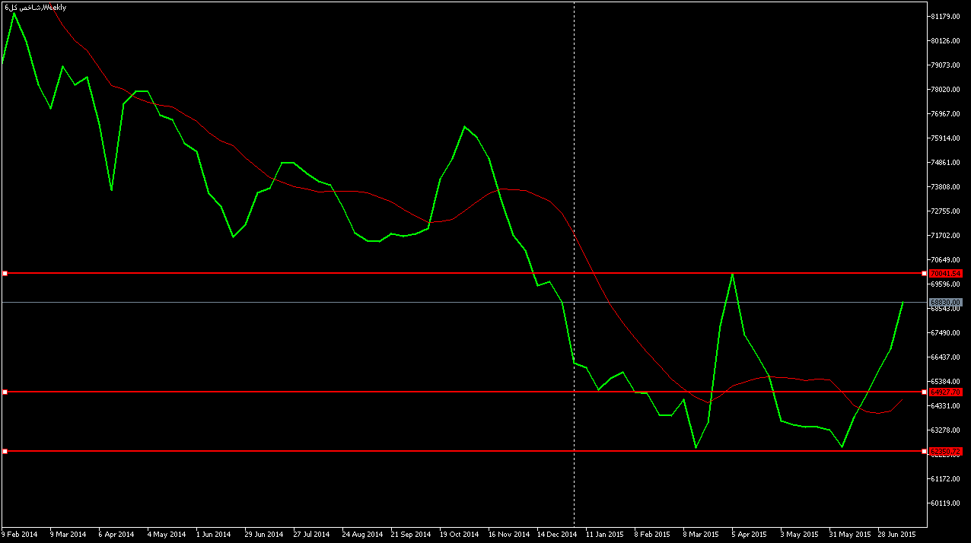Click the 81179.00 price scale value
971x543 pixels.
[947, 17]
